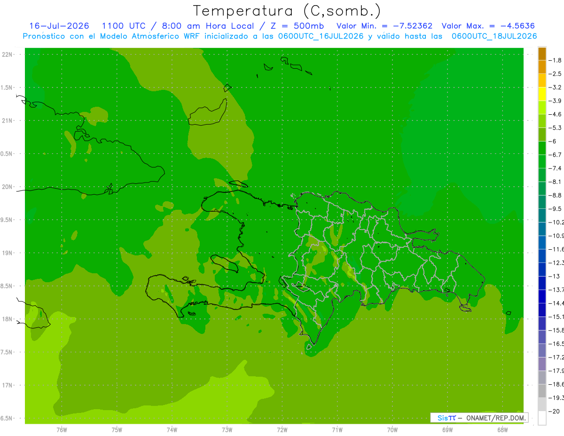Click the '70W' longitude label
This screenshot has height=436, width=564.
392,429
